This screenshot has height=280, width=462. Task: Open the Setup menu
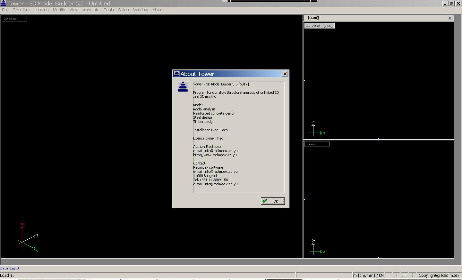tap(124, 10)
